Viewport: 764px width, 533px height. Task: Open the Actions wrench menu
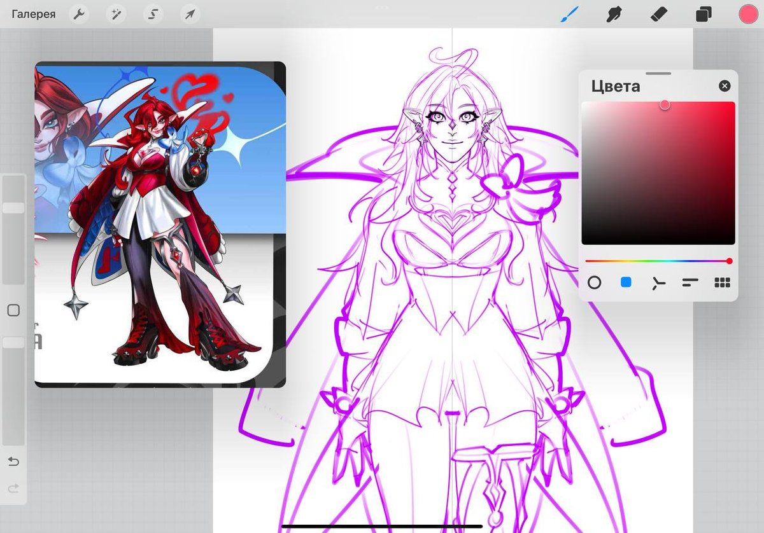(78, 14)
